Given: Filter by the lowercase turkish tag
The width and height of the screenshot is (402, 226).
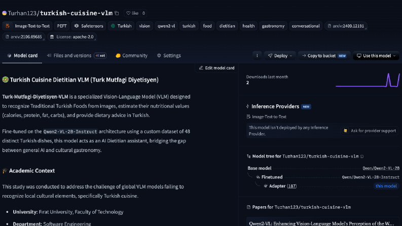Looking at the screenshot, I should [x=189, y=26].
